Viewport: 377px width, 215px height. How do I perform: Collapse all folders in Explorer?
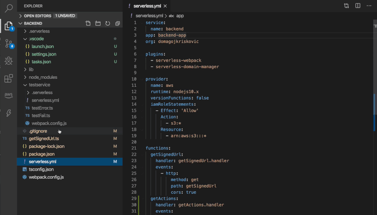pos(117,23)
